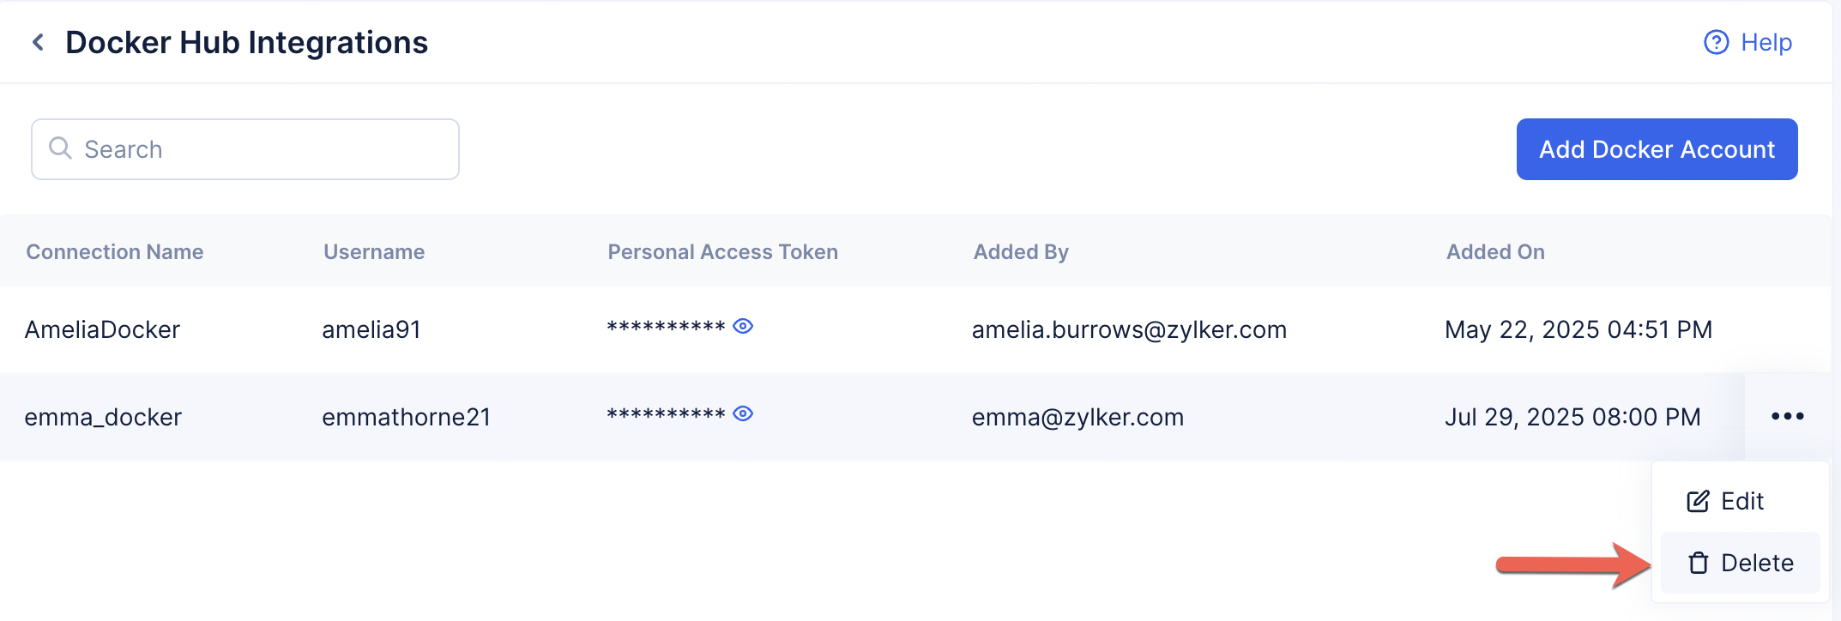1841x621 pixels.
Task: Click the magnifier icon in the search box
Action: click(x=60, y=148)
